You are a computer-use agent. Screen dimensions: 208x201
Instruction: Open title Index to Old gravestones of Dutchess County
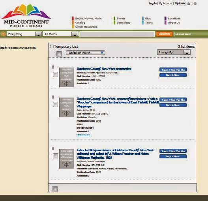click(116, 154)
